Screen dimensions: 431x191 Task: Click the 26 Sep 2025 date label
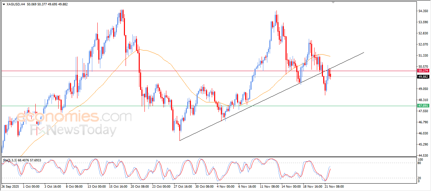pyautogui.click(x=10, y=186)
